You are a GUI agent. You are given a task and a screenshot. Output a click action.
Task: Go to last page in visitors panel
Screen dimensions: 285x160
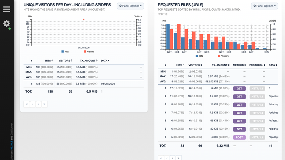pyautogui.click(x=44, y=104)
